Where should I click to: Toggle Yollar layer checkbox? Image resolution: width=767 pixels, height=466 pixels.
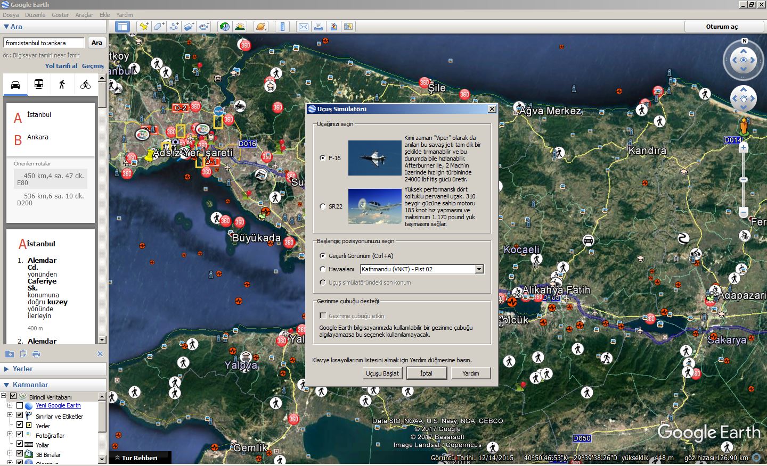click(20, 444)
